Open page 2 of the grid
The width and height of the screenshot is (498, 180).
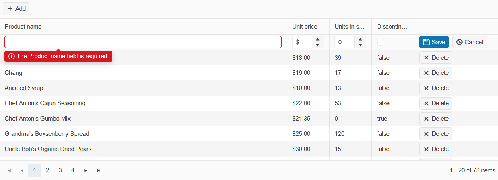click(48, 170)
